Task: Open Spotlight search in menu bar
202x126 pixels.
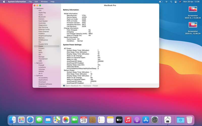Action: pyautogui.click(x=171, y=2)
